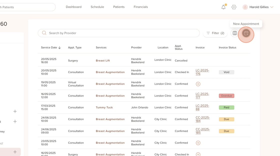Open the column layout view icon
Viewport: 280px width, 156px height.
pyautogui.click(x=235, y=33)
